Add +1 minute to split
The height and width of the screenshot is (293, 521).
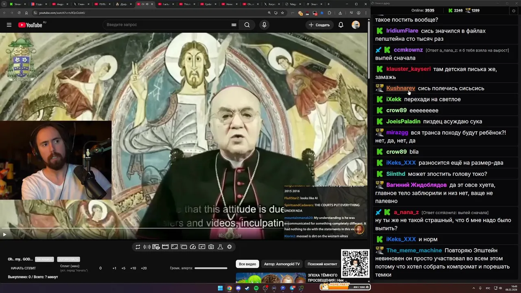(x=114, y=268)
